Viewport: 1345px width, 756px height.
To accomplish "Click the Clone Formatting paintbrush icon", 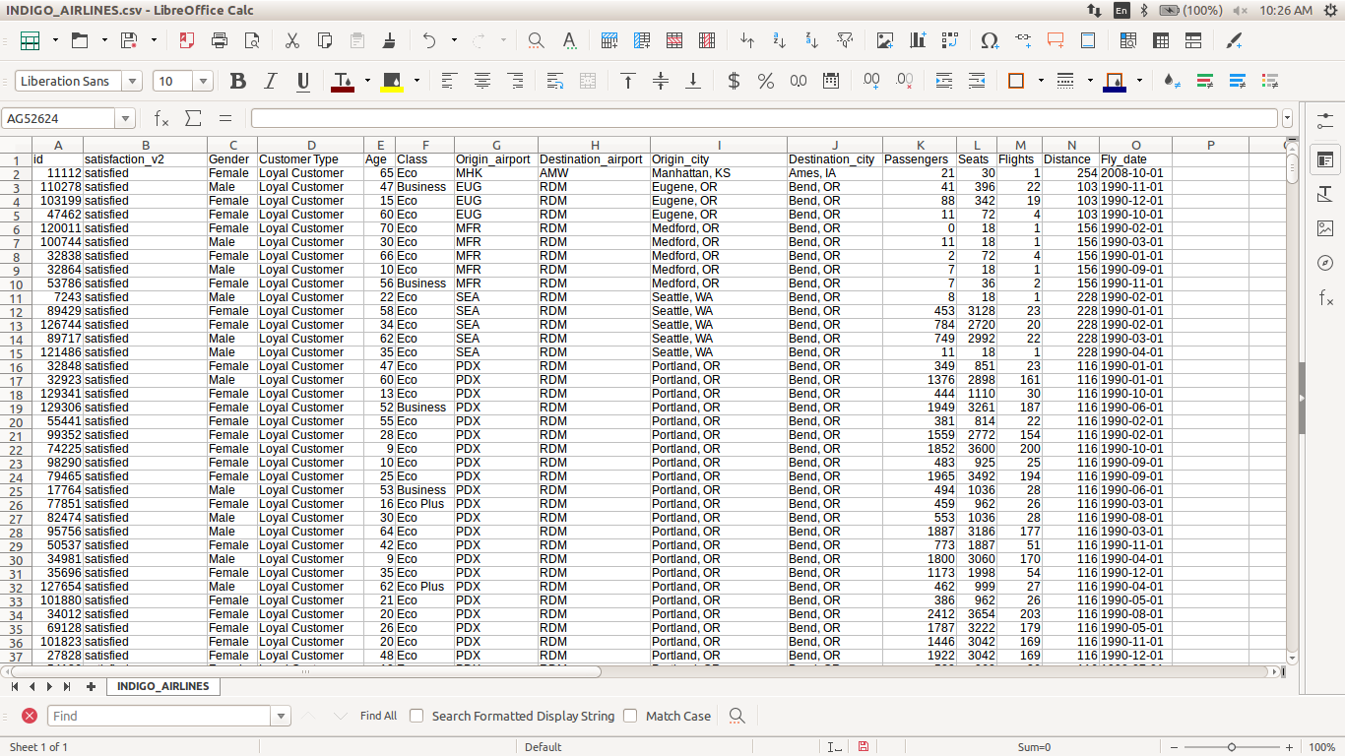I will [390, 40].
